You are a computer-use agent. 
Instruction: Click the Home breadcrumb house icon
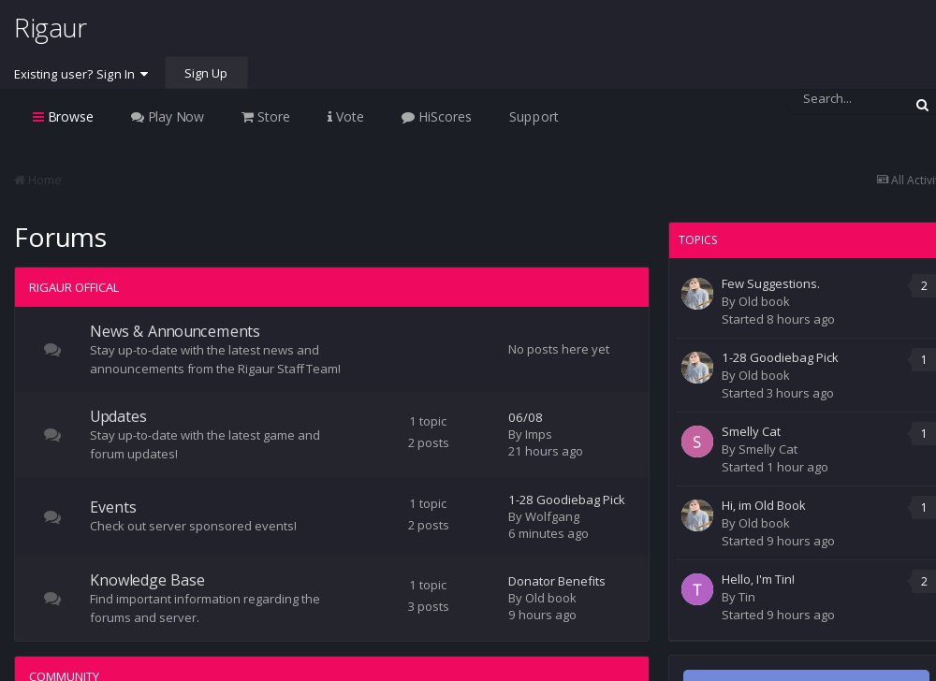[x=20, y=180]
